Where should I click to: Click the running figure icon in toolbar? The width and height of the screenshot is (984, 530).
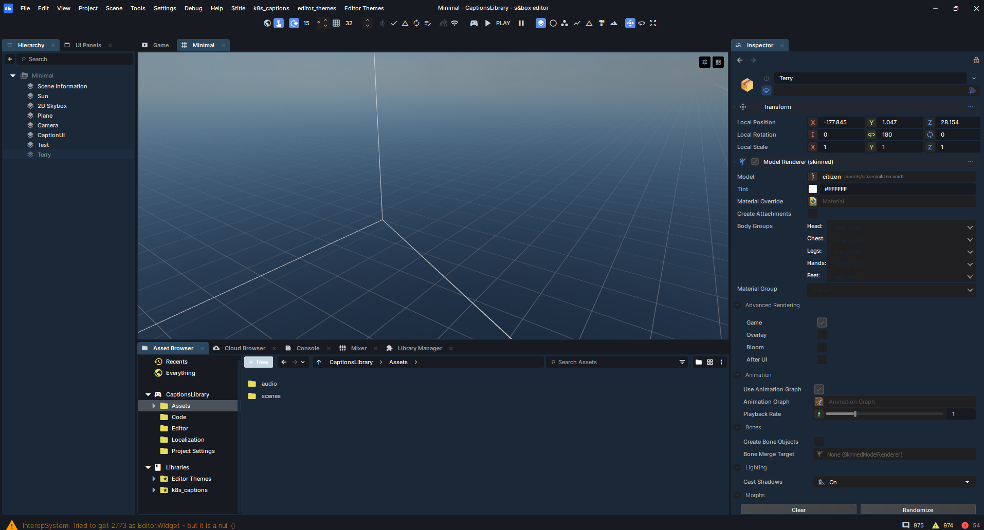coord(382,23)
